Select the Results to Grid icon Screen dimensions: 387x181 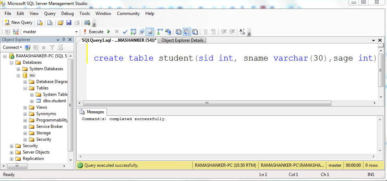coord(187,32)
